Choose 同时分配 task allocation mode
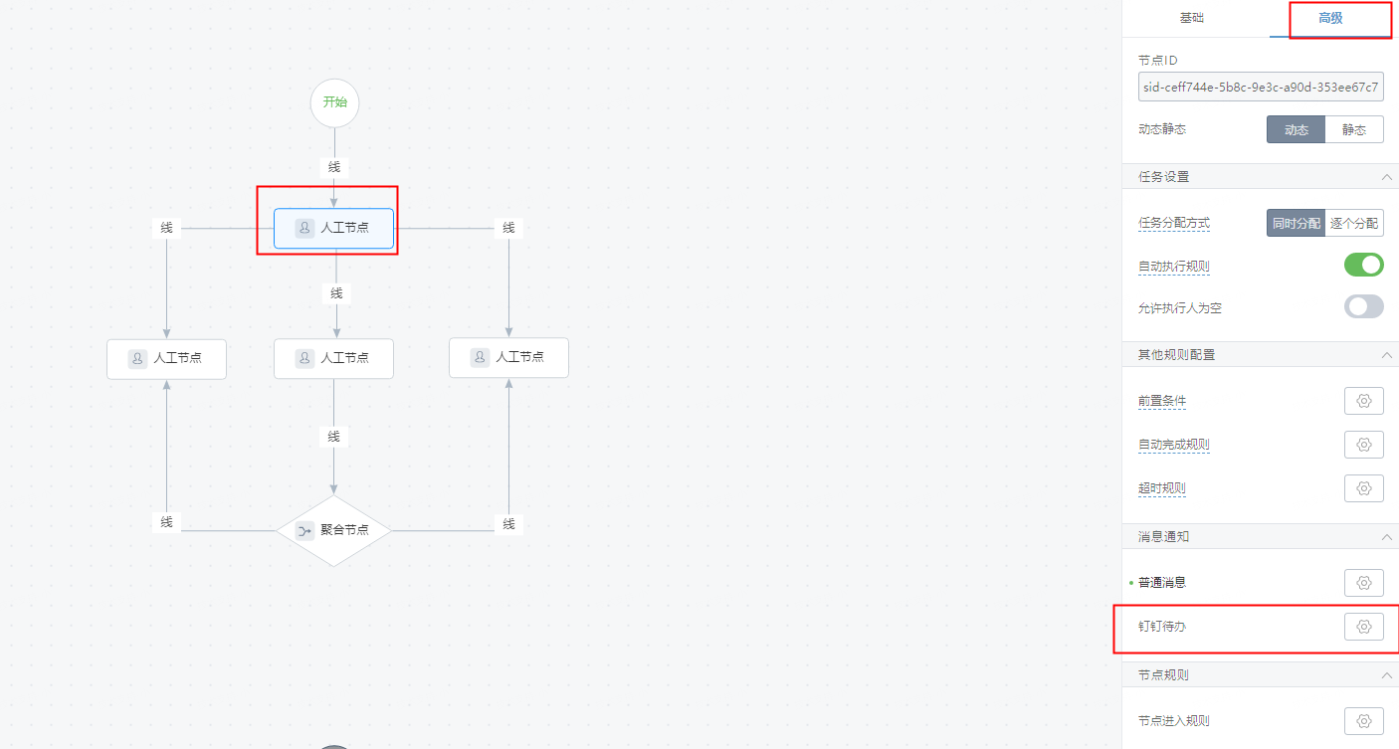Screen dimensions: 1399x749 click(1296, 223)
